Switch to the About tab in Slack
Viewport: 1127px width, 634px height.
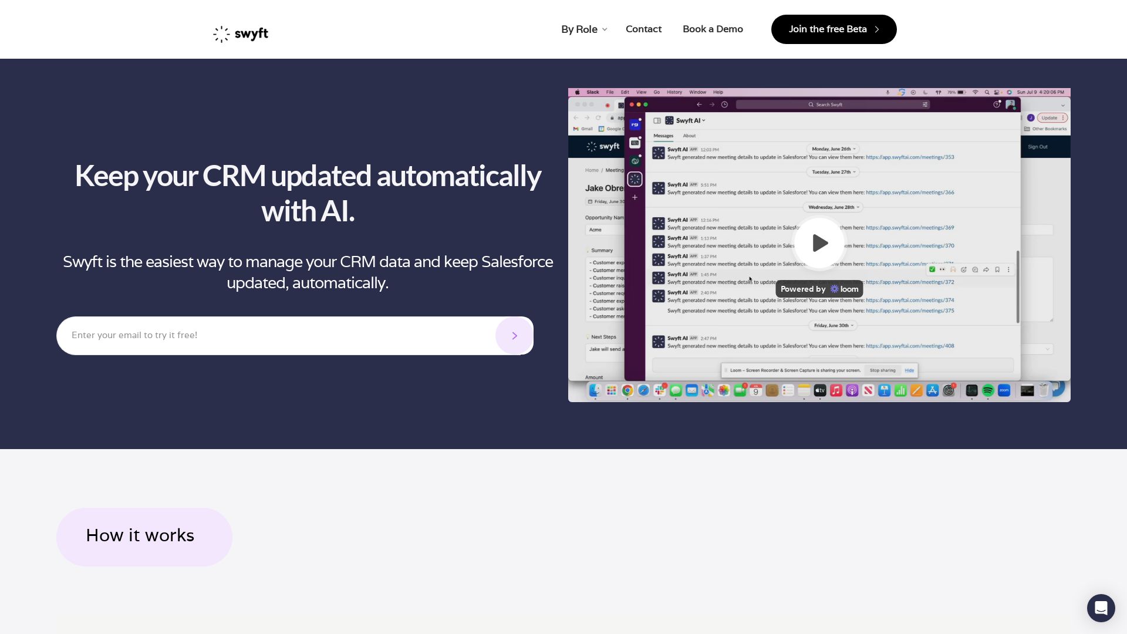pos(689,136)
